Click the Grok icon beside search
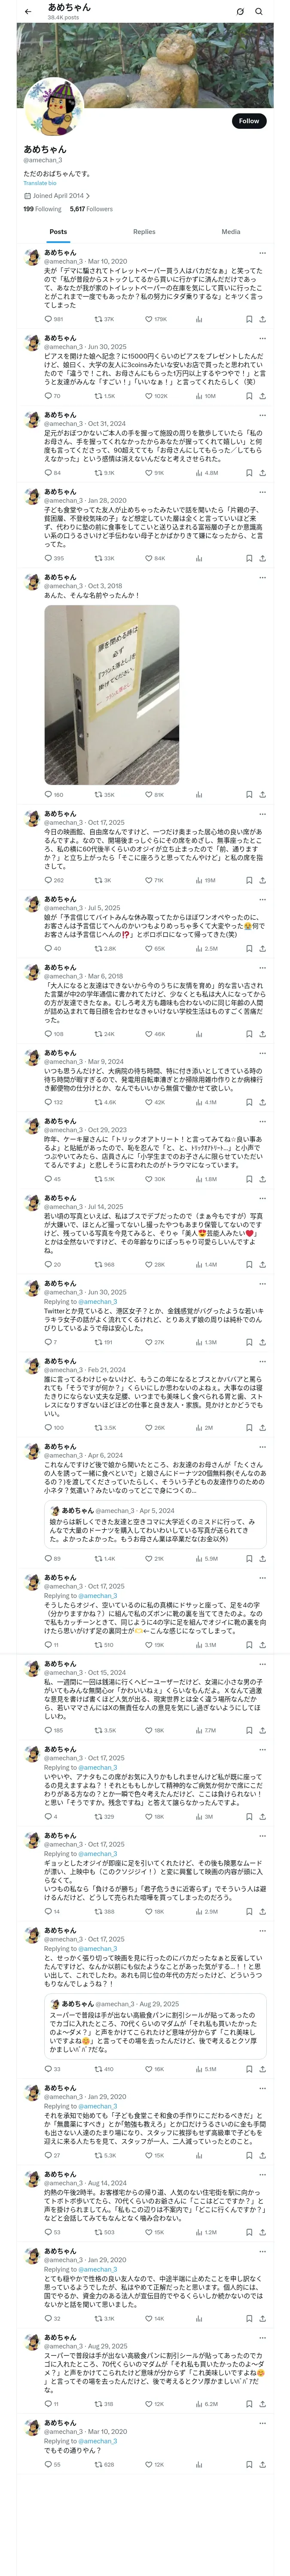This screenshot has width=290, height=2576. coord(240,11)
